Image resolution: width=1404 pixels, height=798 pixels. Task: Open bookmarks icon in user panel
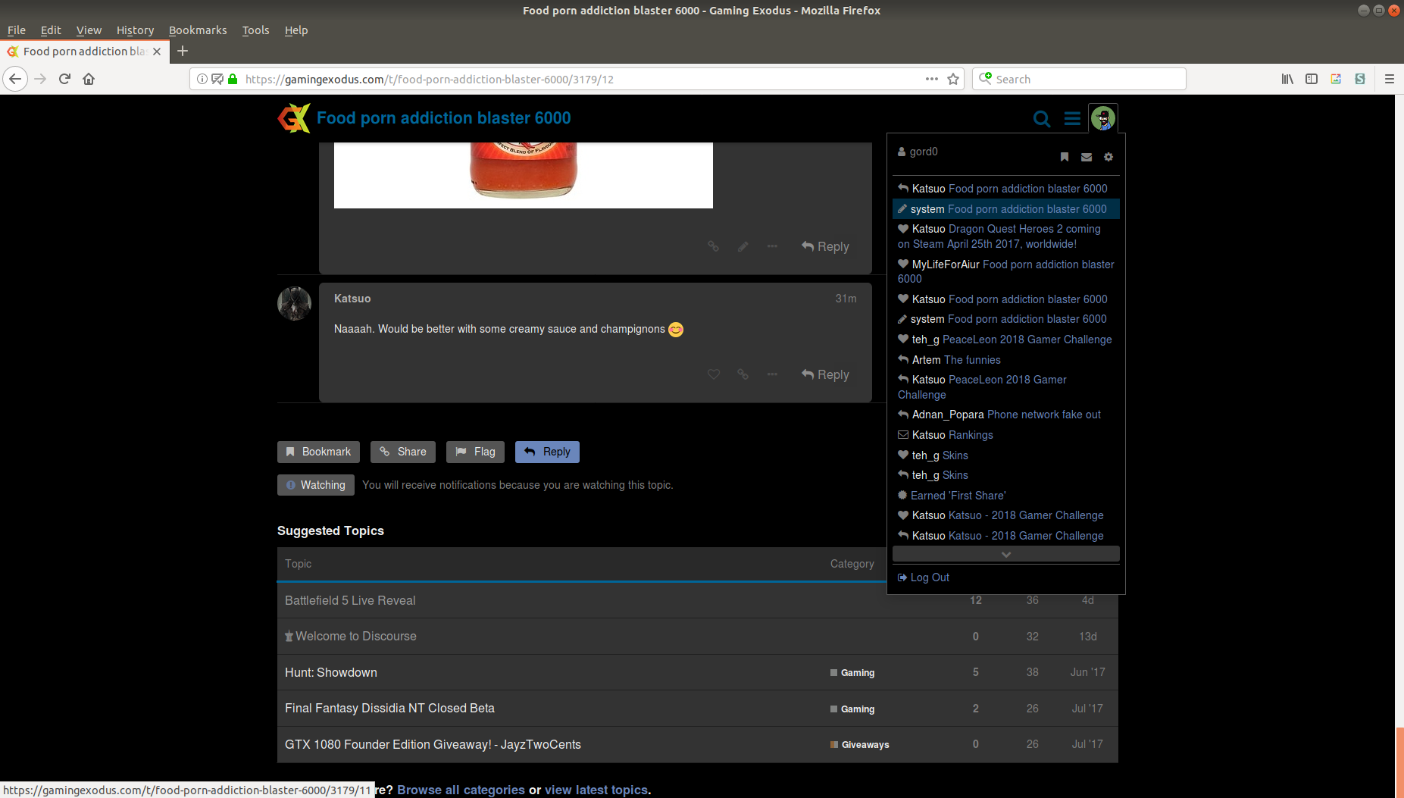1065,157
